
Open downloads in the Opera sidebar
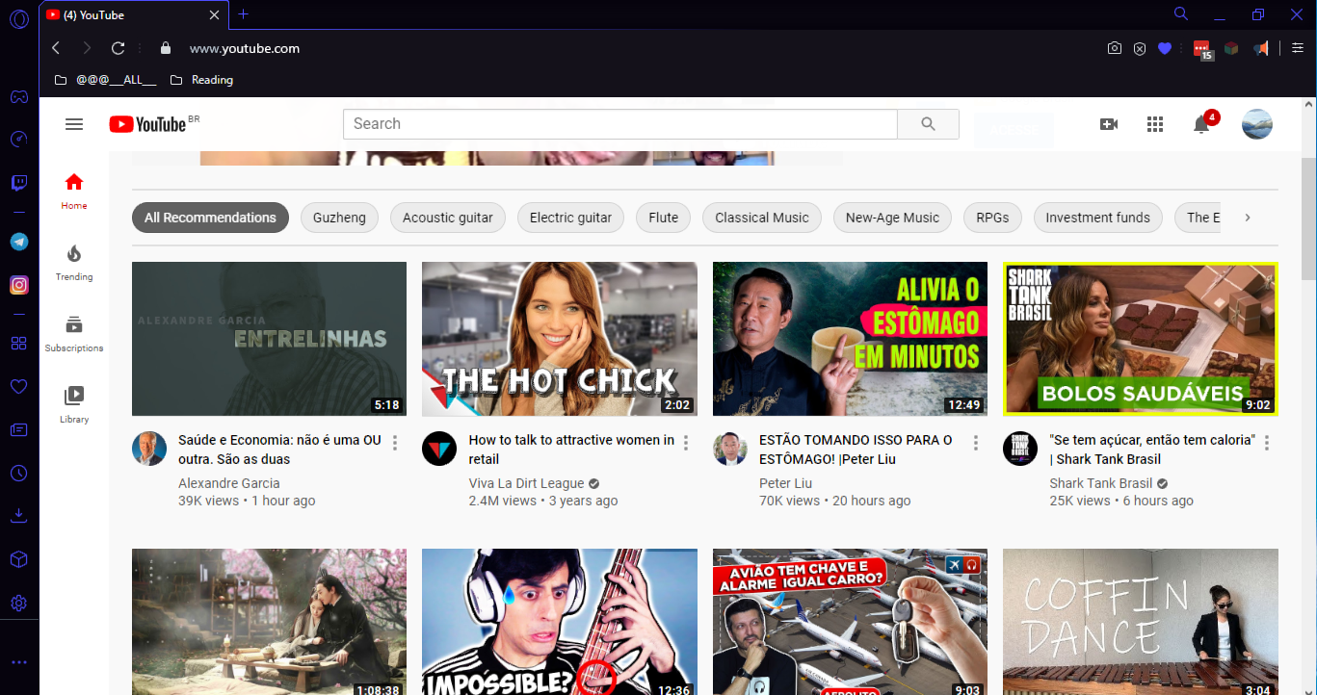19,516
